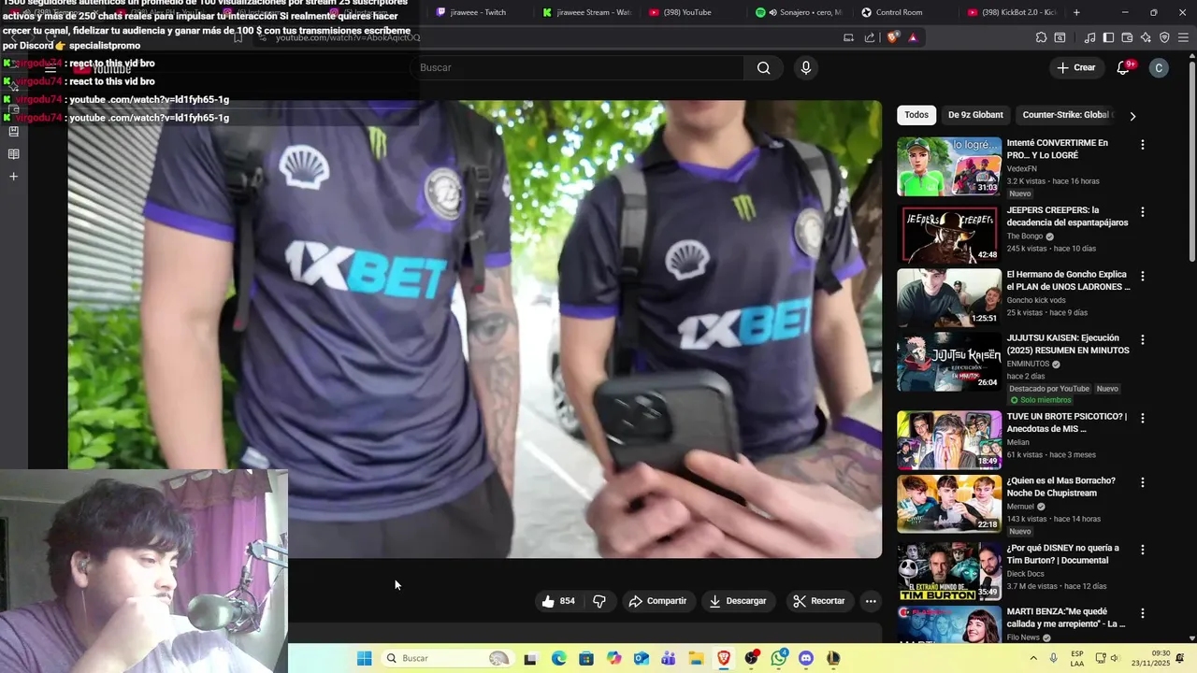
Task: Open JEEPERS CREEPERS video thumbnail
Action: (x=949, y=234)
